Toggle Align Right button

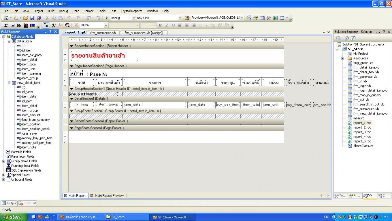[x=193, y=25]
